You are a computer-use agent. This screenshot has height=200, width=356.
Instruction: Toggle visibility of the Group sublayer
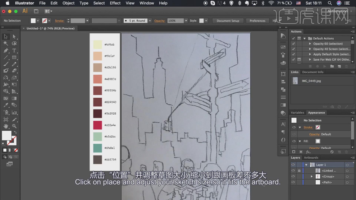point(293,177)
